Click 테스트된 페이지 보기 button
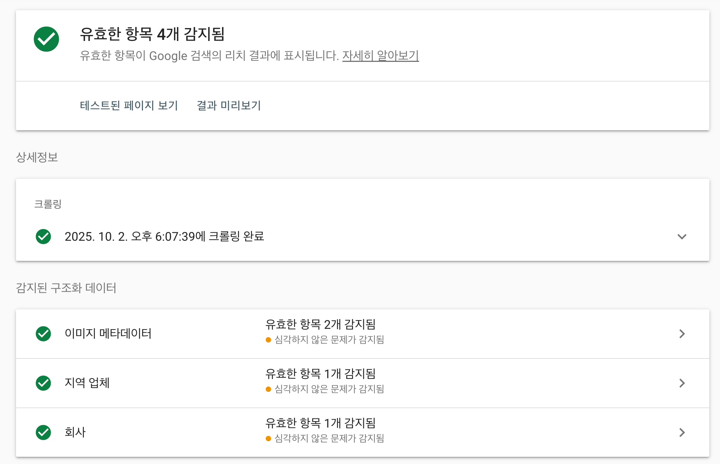Image resolution: width=720 pixels, height=464 pixels. point(129,106)
